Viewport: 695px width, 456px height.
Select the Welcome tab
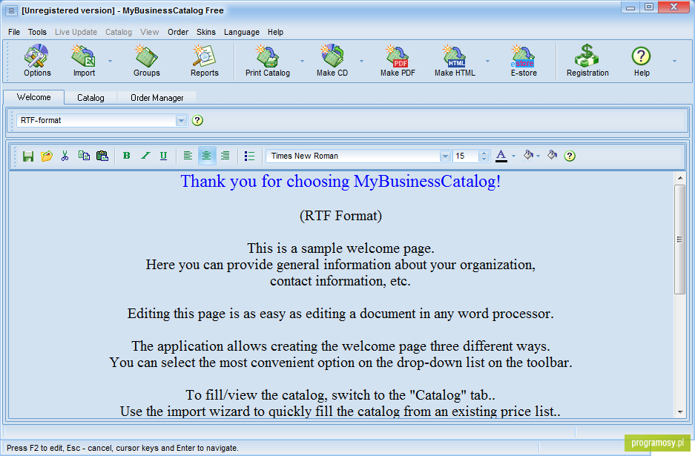(x=33, y=97)
